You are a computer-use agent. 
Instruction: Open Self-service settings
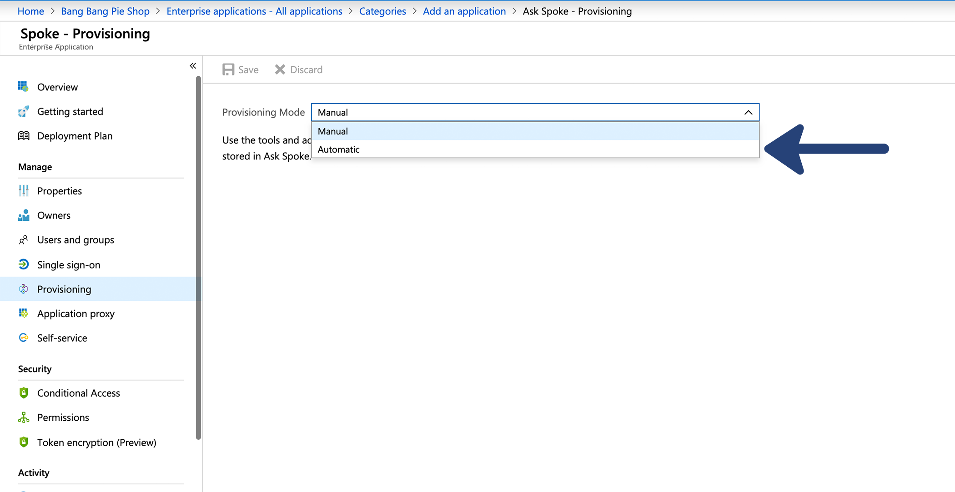(62, 338)
